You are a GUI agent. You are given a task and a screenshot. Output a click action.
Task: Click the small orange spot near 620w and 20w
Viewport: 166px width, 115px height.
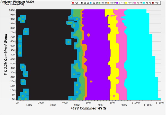coord(91,81)
